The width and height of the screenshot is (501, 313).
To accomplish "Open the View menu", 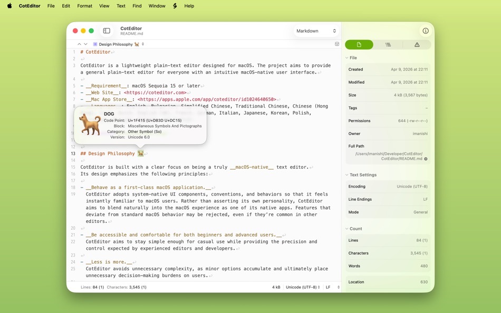I will (x=104, y=6).
